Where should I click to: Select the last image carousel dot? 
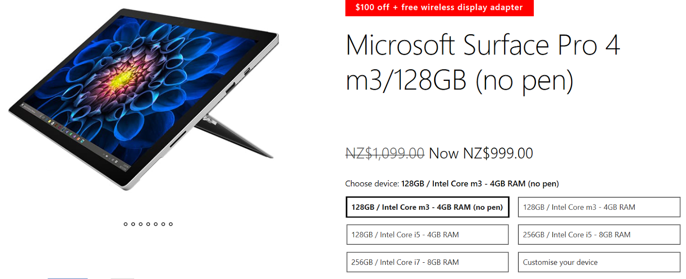pos(171,224)
